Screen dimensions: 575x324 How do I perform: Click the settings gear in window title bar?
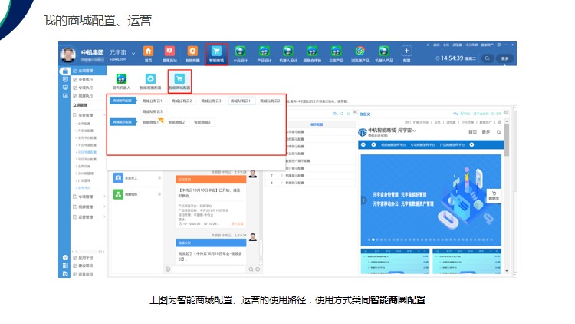coord(499,45)
